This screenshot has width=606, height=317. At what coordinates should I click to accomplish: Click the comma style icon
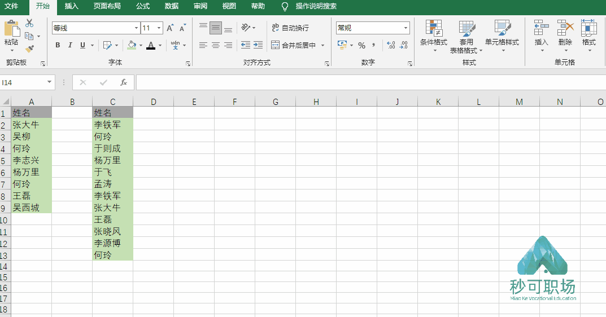click(x=373, y=45)
